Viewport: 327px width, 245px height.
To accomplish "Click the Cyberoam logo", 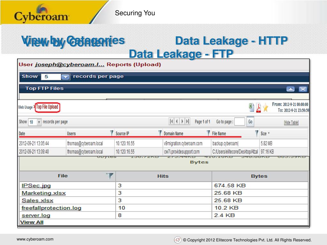I will pos(41,14).
